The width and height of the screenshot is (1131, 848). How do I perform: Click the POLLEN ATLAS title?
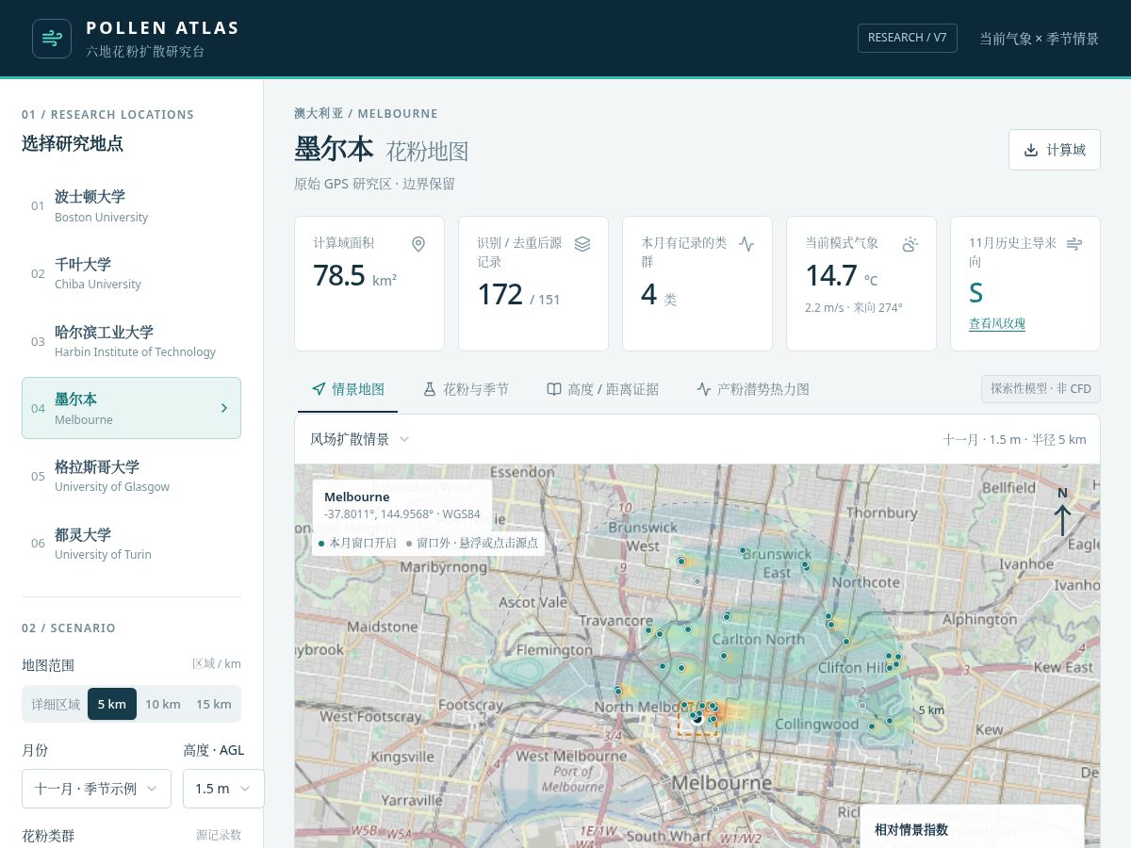click(163, 28)
